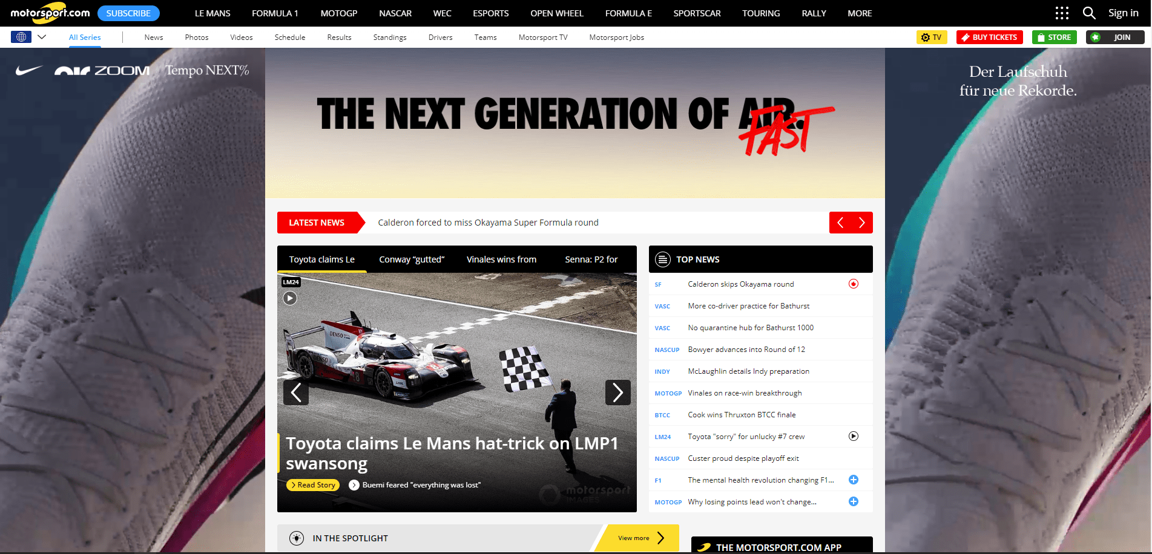Play the Le Mans video icon
Viewport: 1152px width, 554px height.
(x=290, y=298)
